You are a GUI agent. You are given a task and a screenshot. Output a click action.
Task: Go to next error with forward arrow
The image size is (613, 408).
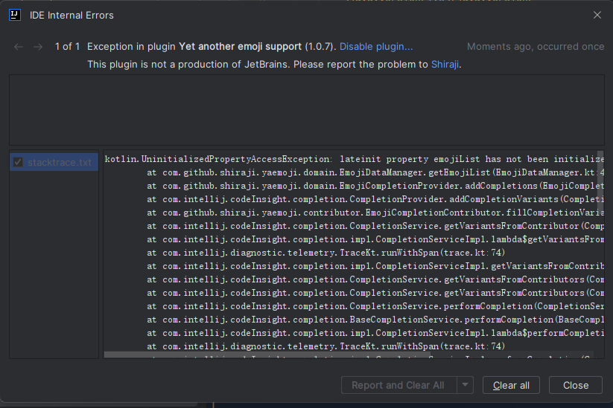39,47
